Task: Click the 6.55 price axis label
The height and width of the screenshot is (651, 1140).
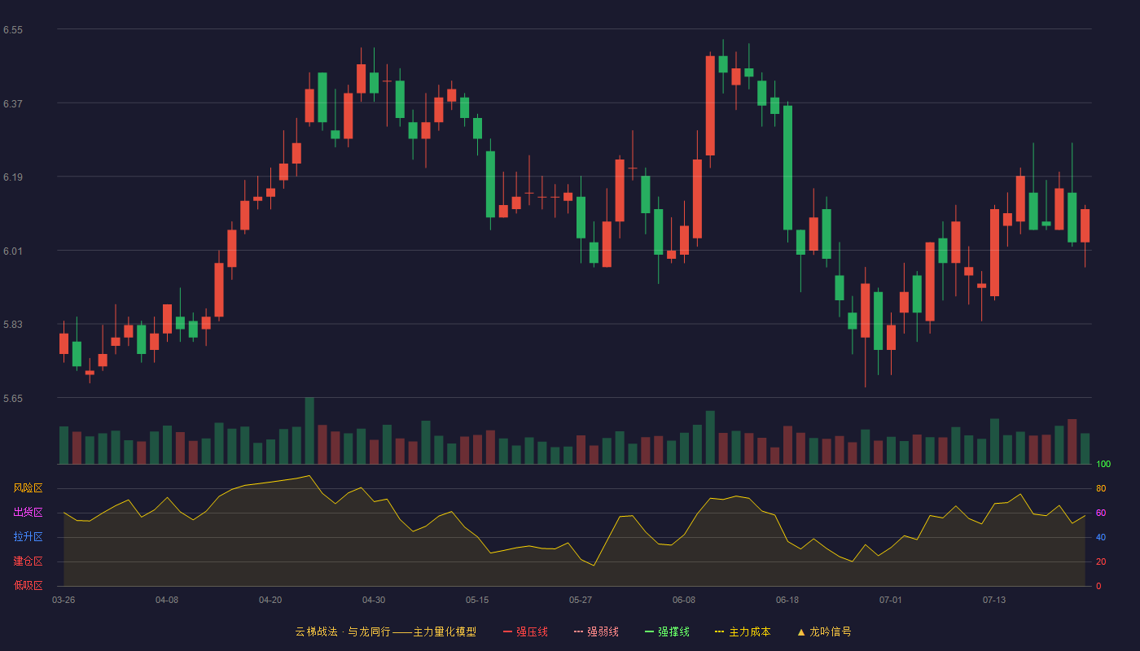Action: 13,30
